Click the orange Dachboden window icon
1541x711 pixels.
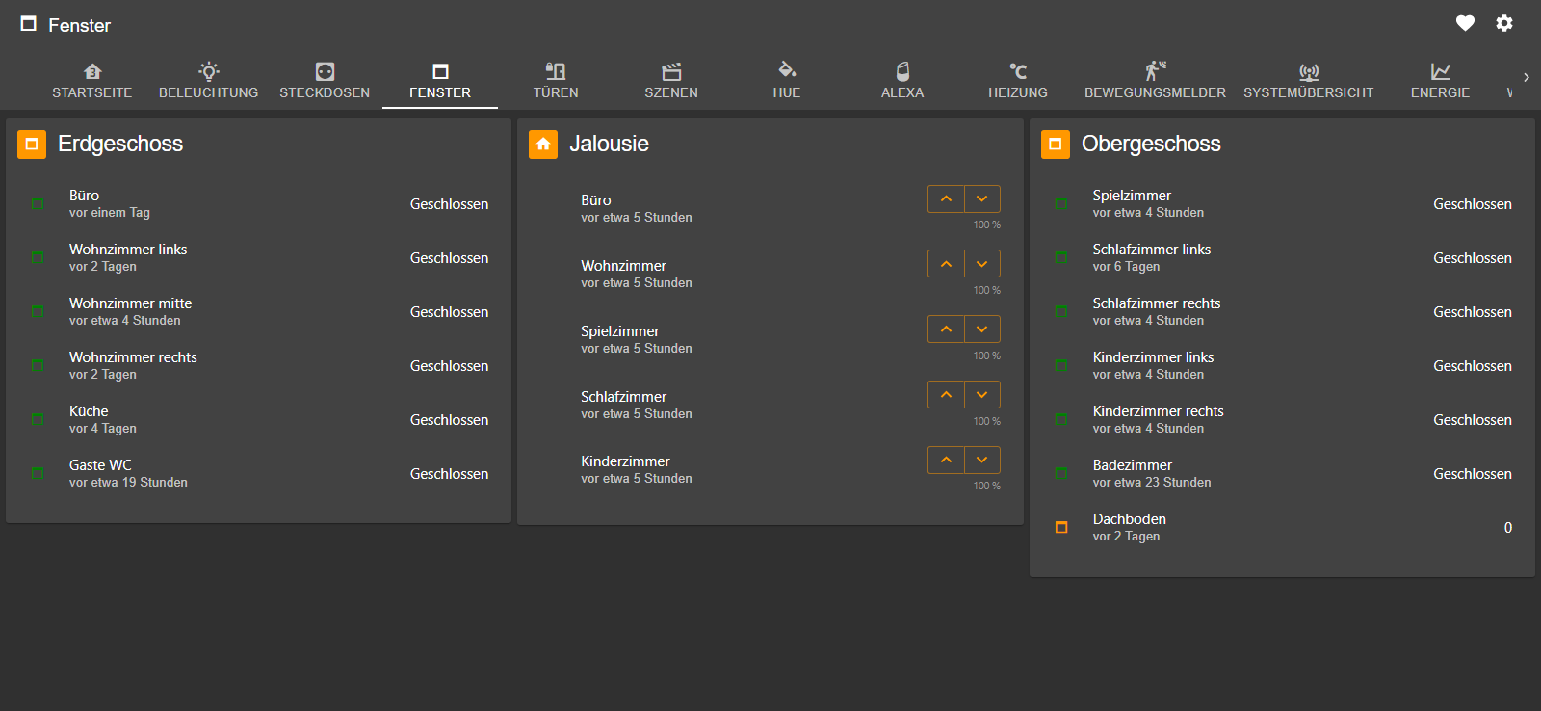click(1061, 528)
